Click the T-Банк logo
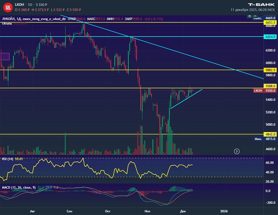Image resolution: width=278 pixels, height=215 pixels. click(261, 5)
